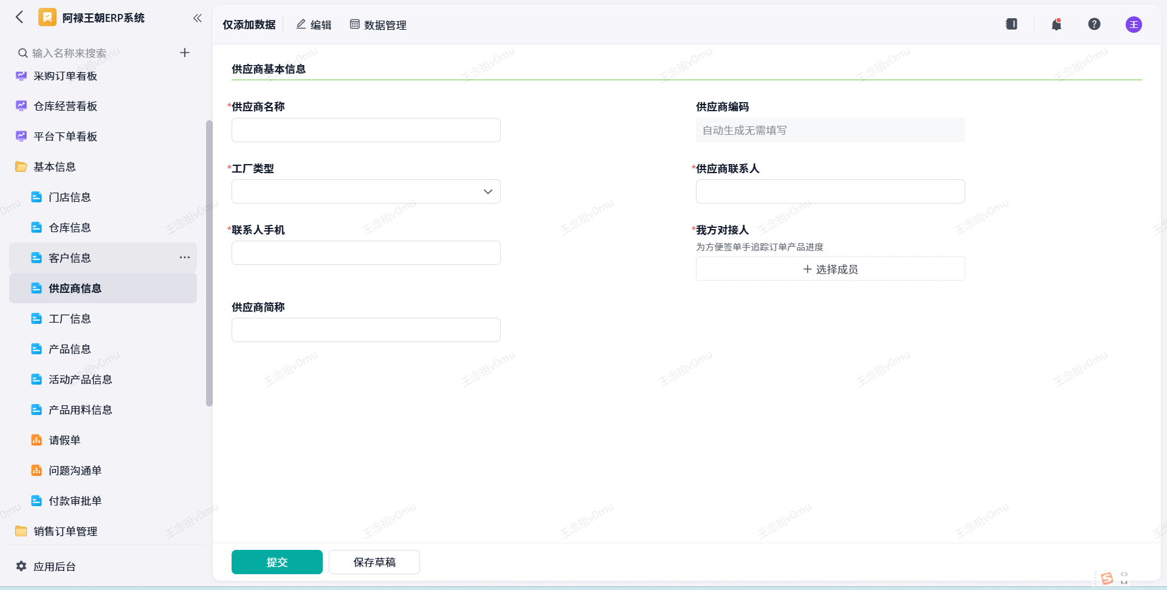The width and height of the screenshot is (1167, 590).
Task: Open user avatar menu
Action: (x=1134, y=24)
